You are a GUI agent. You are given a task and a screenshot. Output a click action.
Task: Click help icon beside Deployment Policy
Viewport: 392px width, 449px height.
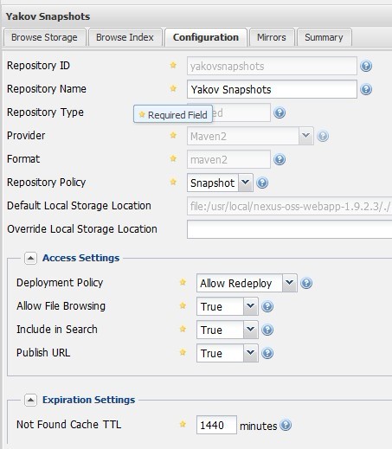click(x=306, y=283)
